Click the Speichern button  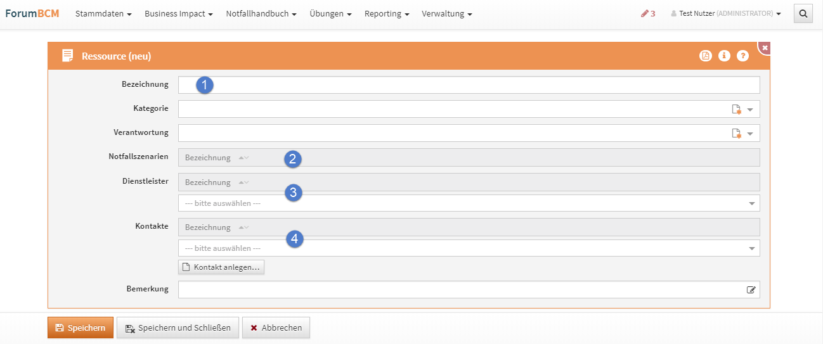(80, 328)
